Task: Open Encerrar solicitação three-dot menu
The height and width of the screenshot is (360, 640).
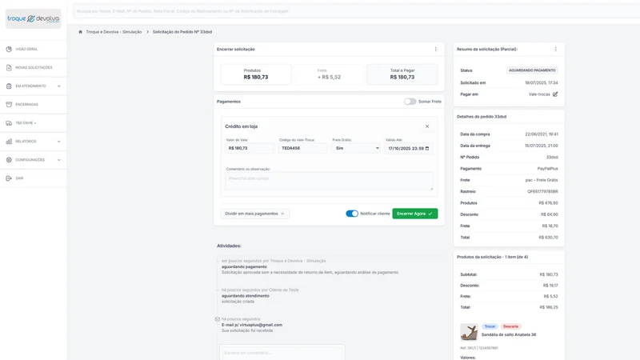Action: 435,49
